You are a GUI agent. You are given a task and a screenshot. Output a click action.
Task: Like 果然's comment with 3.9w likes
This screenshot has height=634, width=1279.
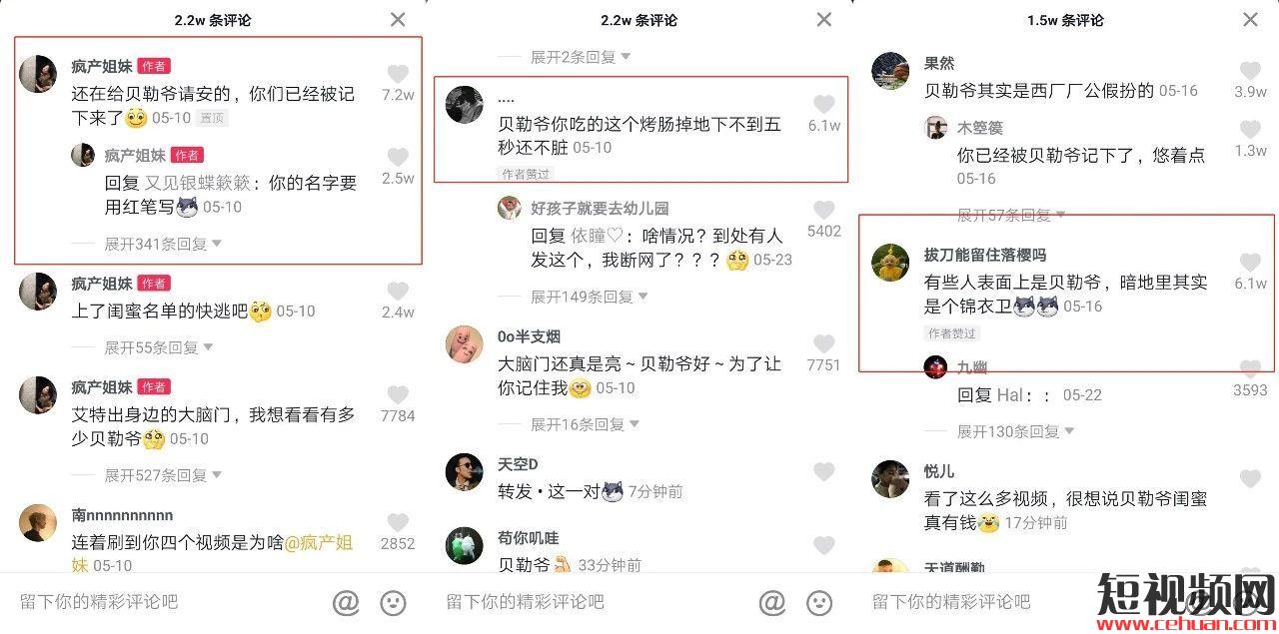[x=1250, y=71]
